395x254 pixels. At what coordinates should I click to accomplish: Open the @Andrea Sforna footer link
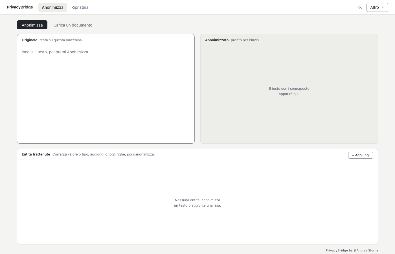tap(366, 250)
